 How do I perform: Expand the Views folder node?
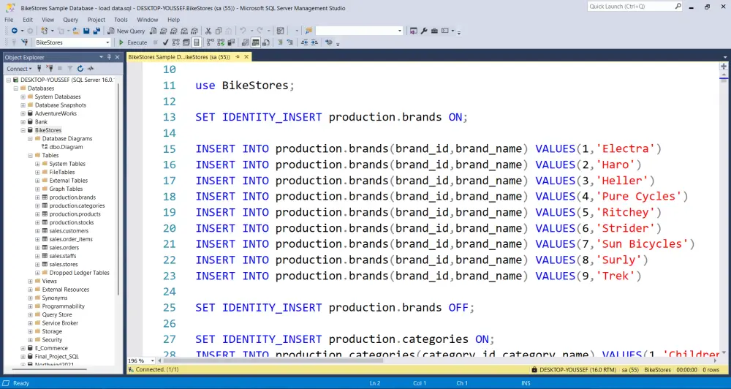coord(30,282)
